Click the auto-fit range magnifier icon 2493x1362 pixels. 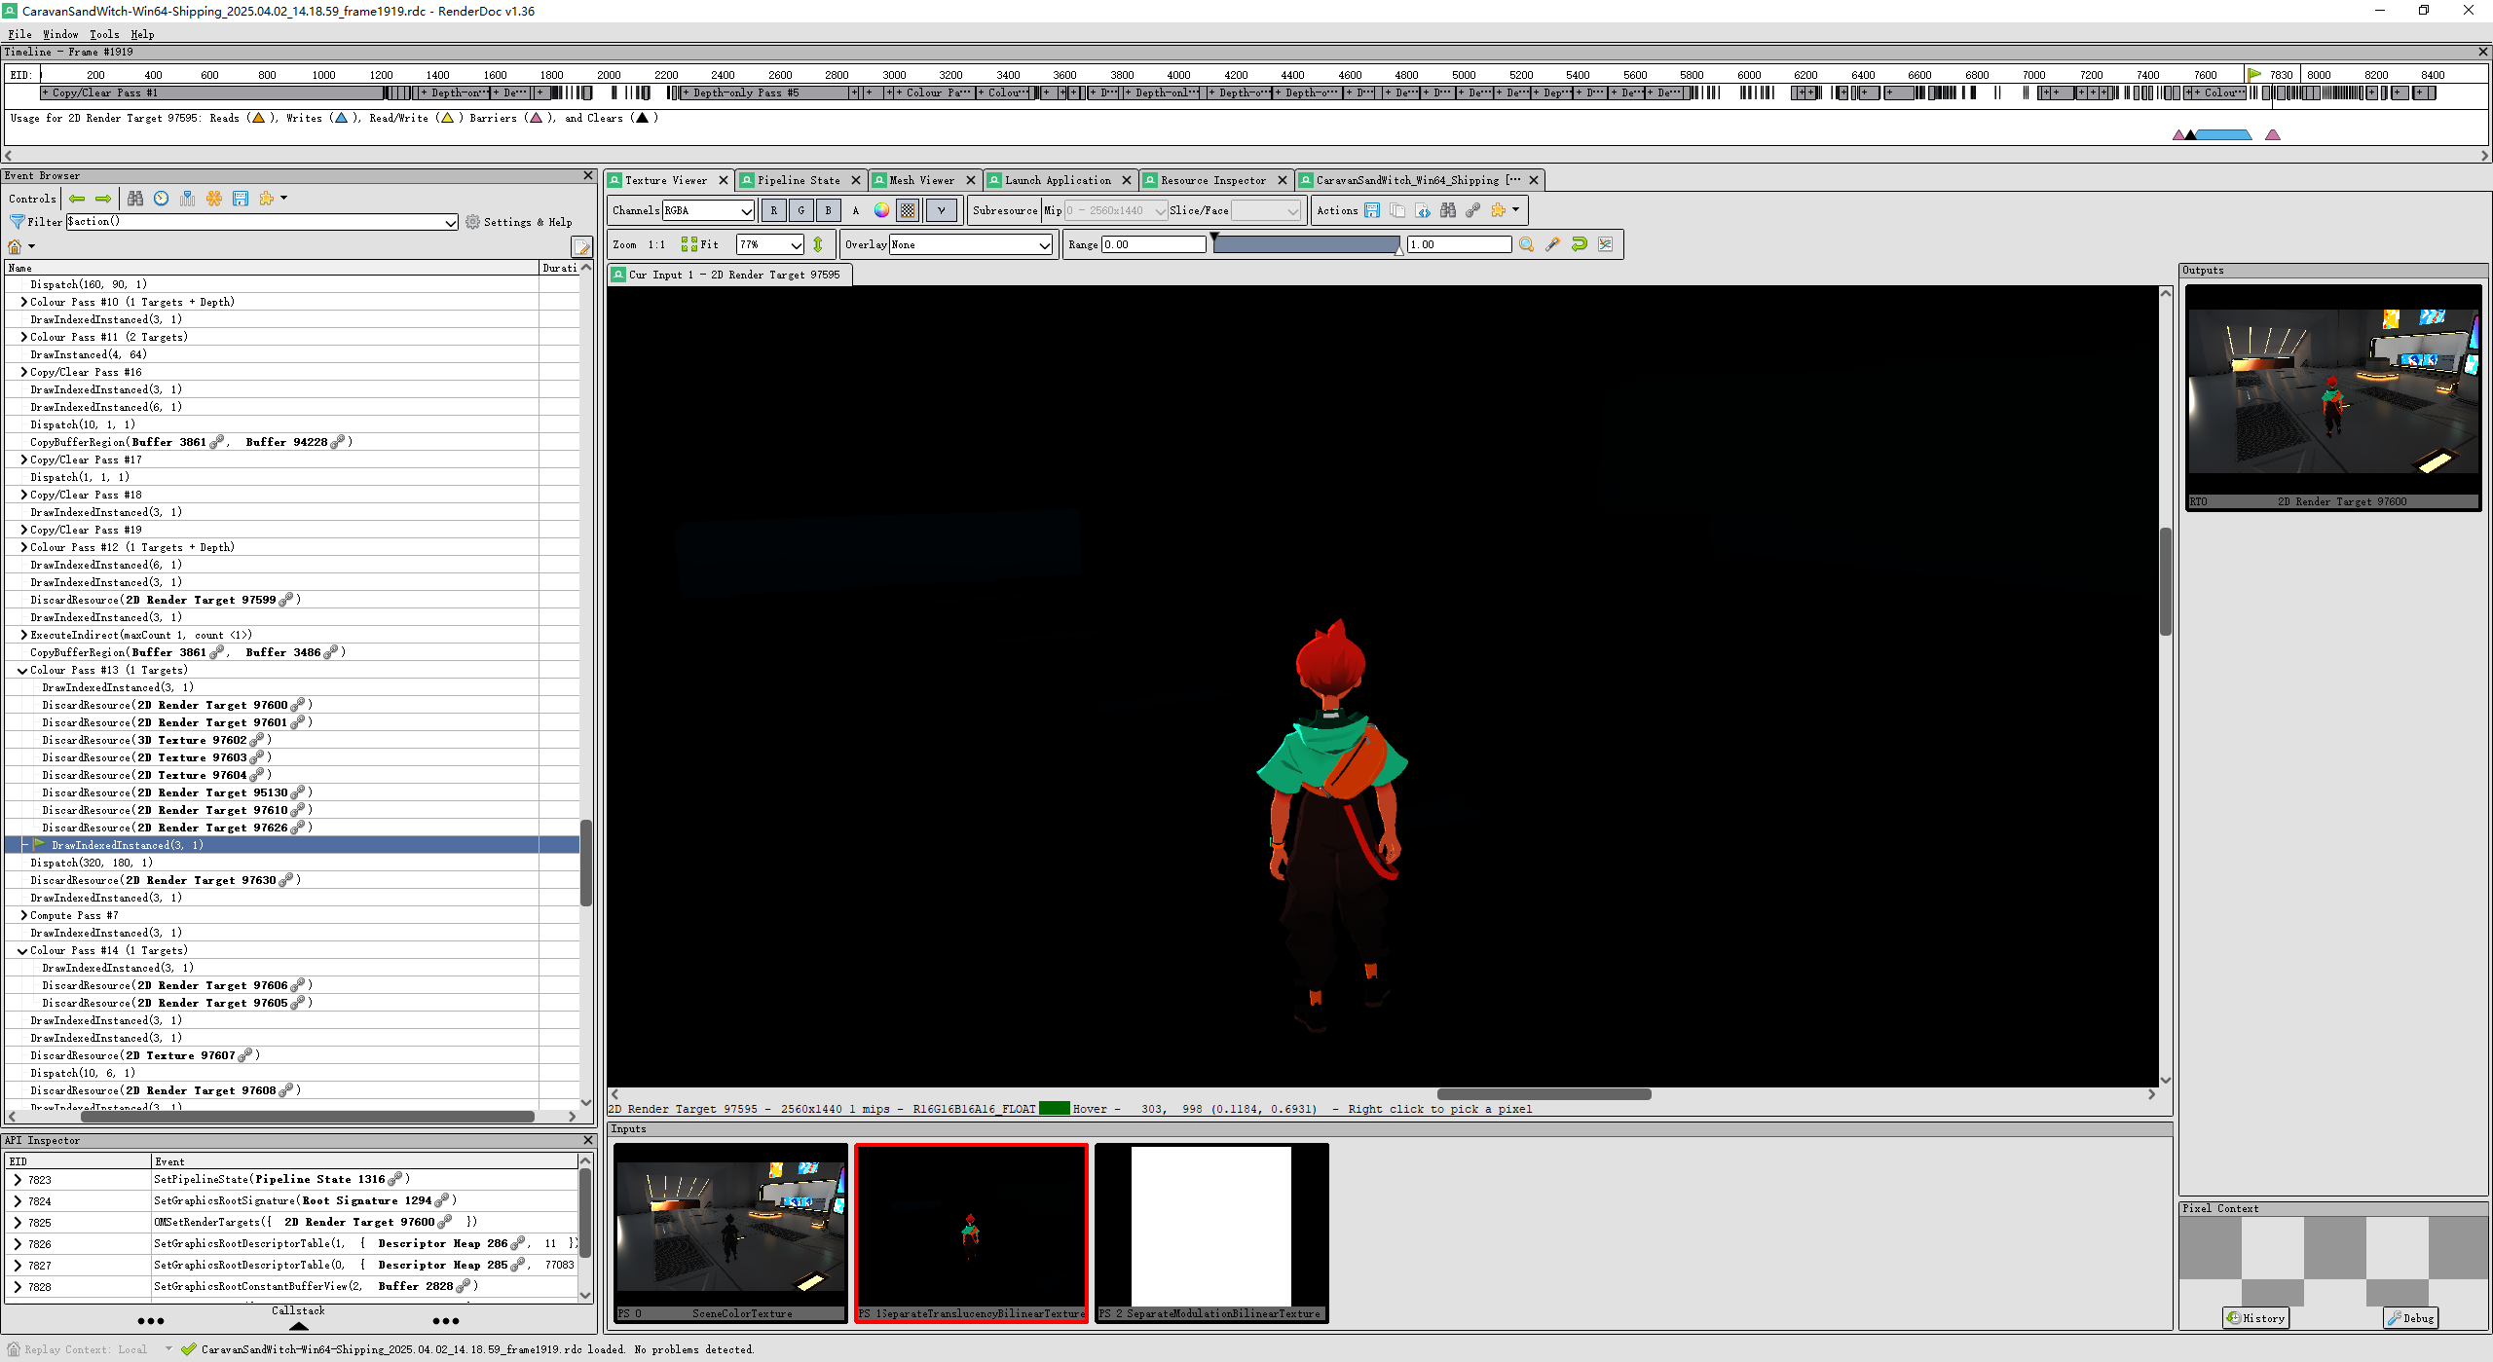coord(1526,244)
